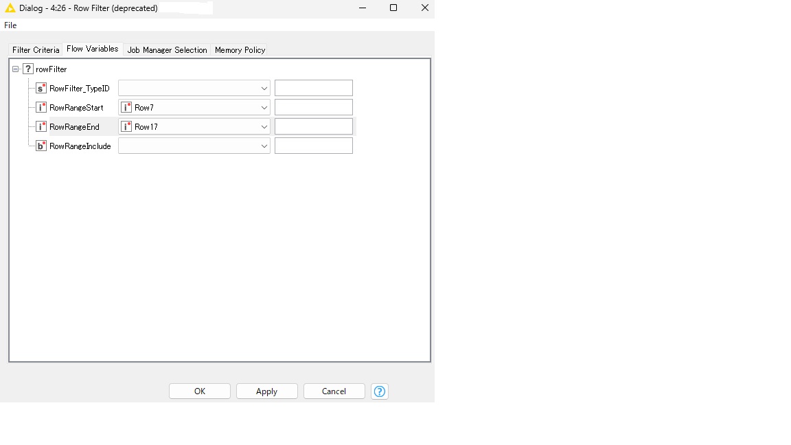Go to the Memory Policy tab

click(240, 50)
